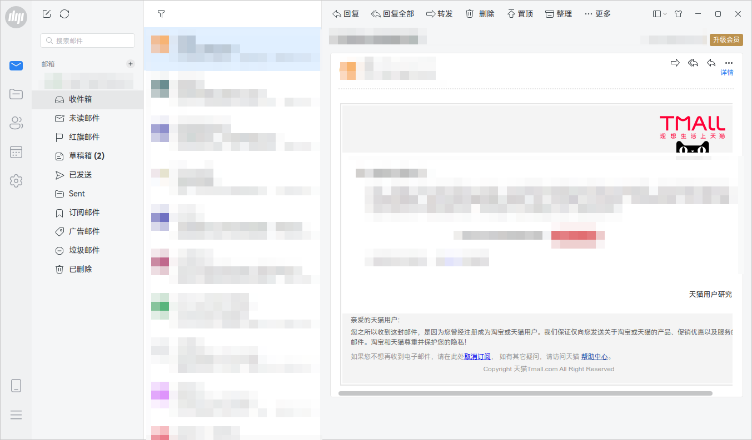Select the Sent folder
The image size is (752, 440).
(87, 194)
